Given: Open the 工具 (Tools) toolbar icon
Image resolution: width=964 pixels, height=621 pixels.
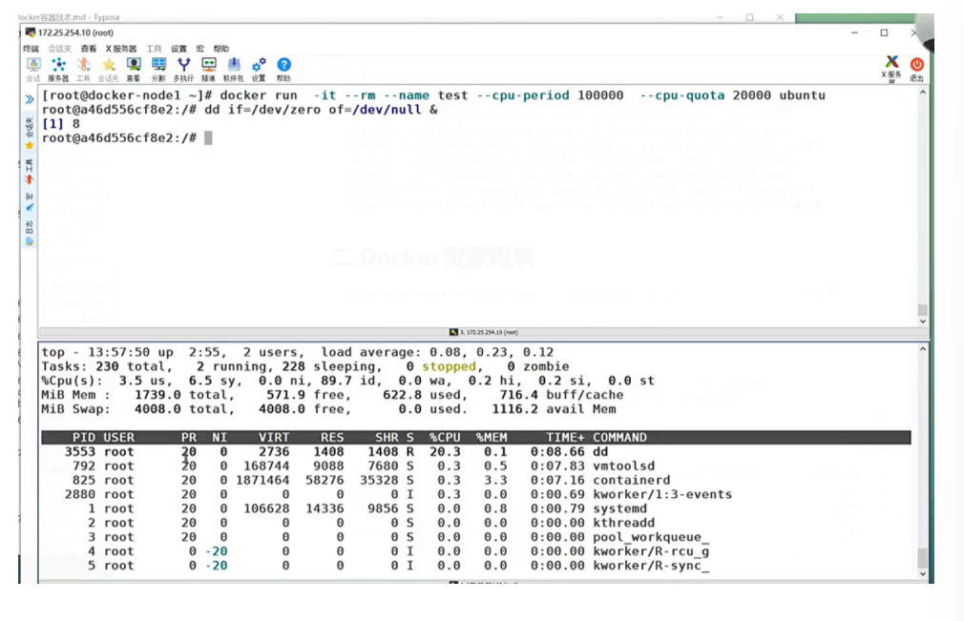Looking at the screenshot, I should [83, 69].
